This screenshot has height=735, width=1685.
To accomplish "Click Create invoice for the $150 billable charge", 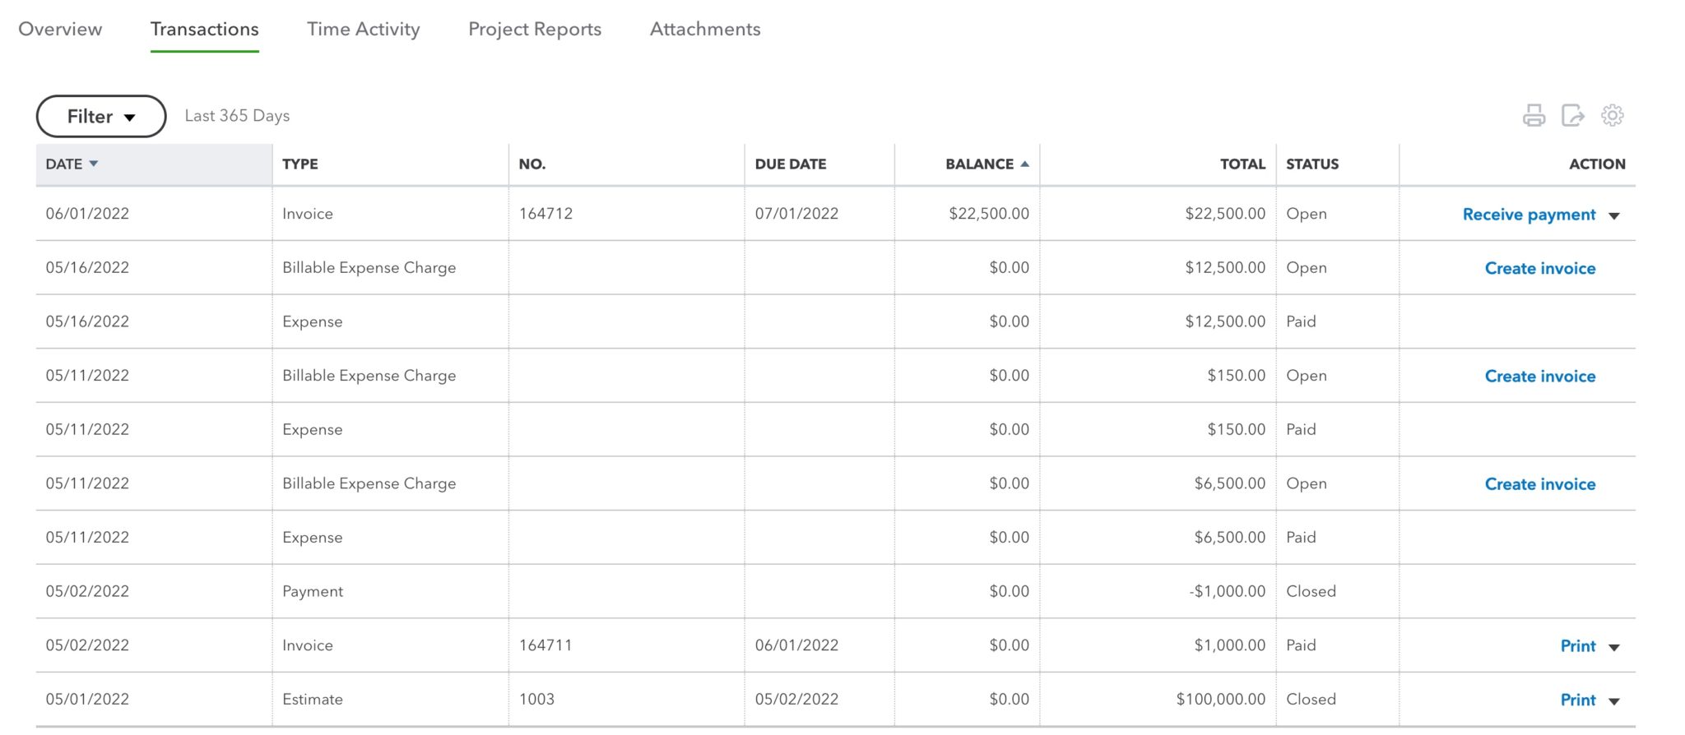I will (x=1539, y=376).
